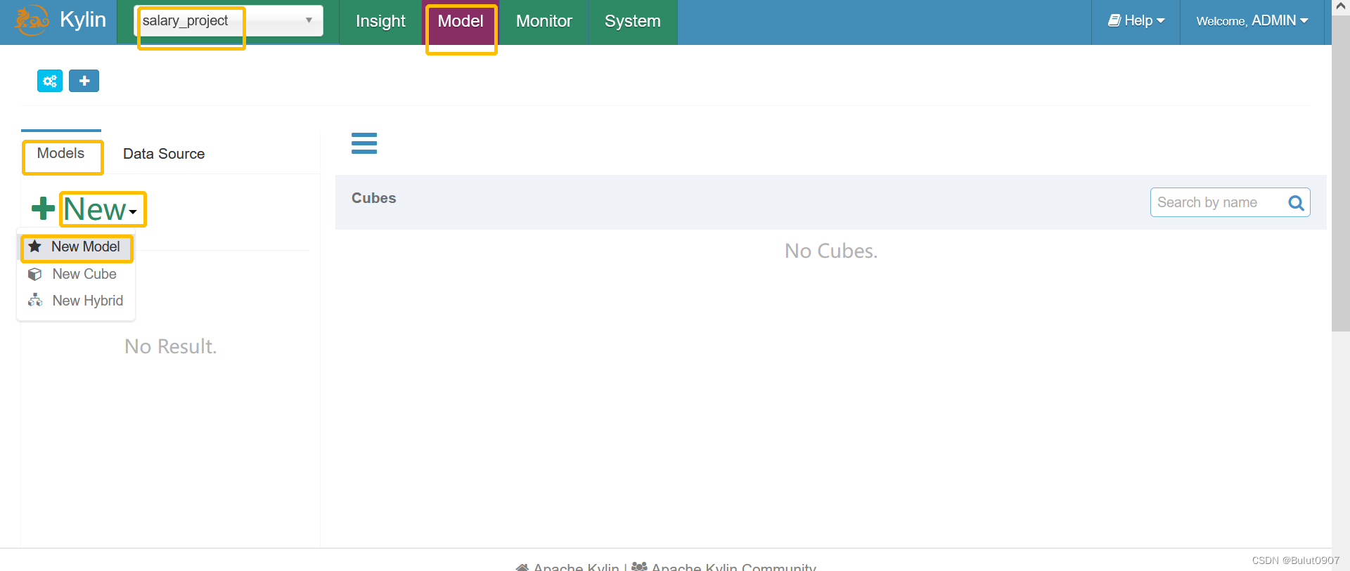
Task: Click the hybrid icon next to New Hybrid
Action: (x=34, y=301)
